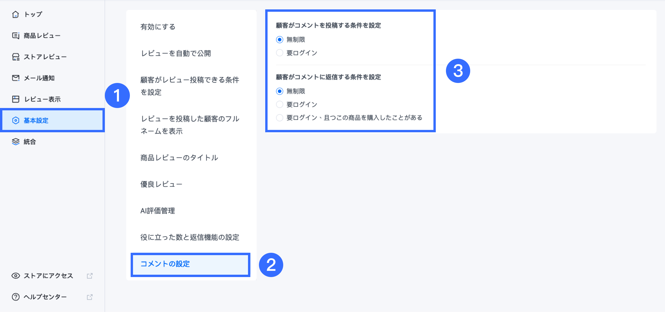Image resolution: width=665 pixels, height=312 pixels.
Task: Click the ヘルプセンター question mark icon
Action: [16, 297]
